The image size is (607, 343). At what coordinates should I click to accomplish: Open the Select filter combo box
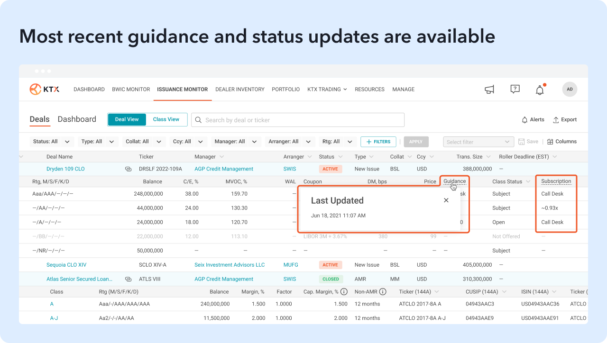(478, 142)
